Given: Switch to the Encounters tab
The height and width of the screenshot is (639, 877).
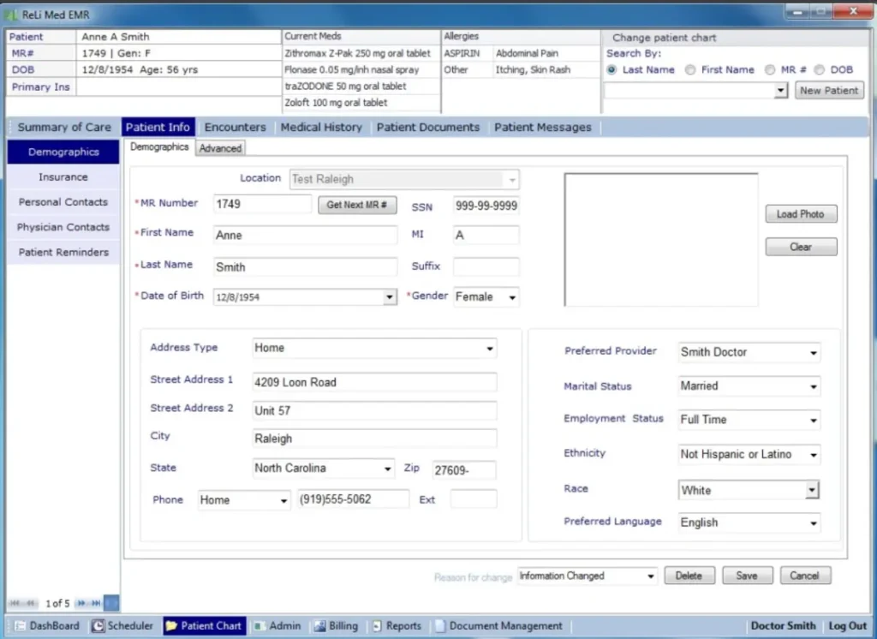Looking at the screenshot, I should pos(235,127).
